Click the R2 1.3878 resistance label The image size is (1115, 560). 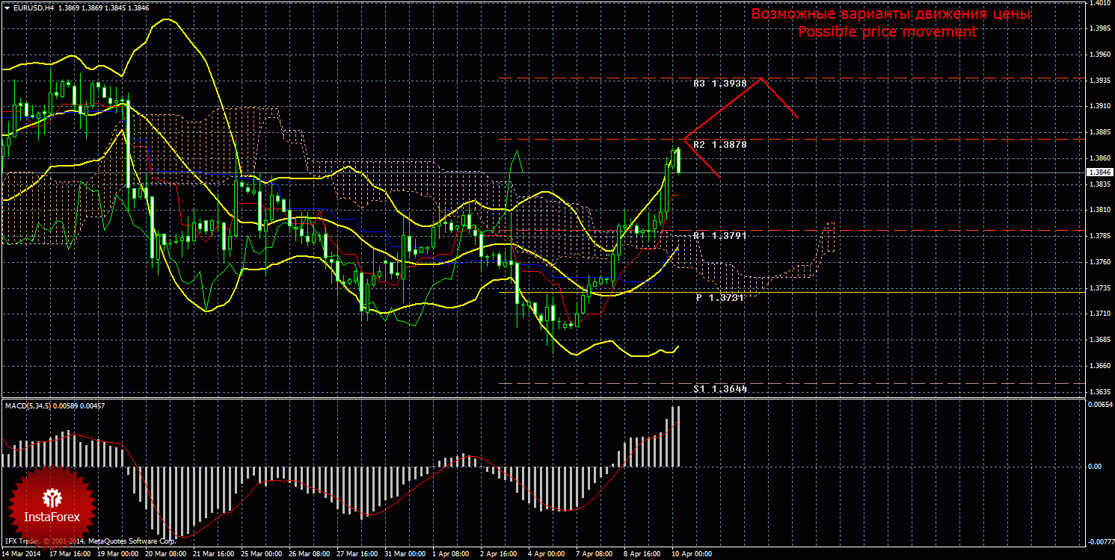[719, 145]
